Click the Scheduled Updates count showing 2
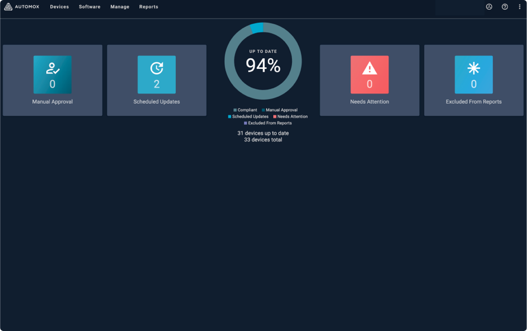Screen dimensions: 527x331 tap(156, 84)
